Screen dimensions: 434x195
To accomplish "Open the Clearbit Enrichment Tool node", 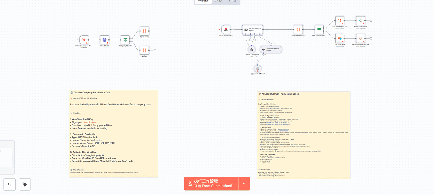I will [252, 50].
